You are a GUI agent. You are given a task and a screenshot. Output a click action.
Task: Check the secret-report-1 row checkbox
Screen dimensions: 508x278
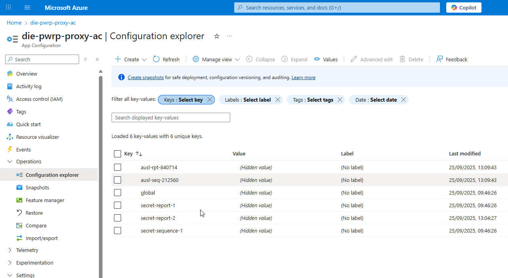[118, 205]
